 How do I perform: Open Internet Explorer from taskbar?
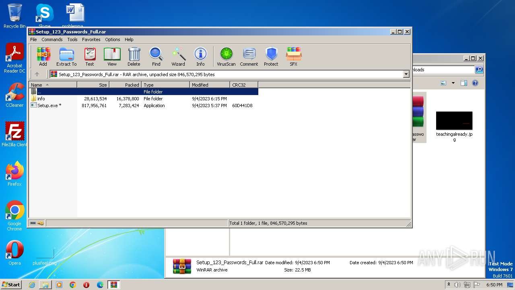(32, 285)
